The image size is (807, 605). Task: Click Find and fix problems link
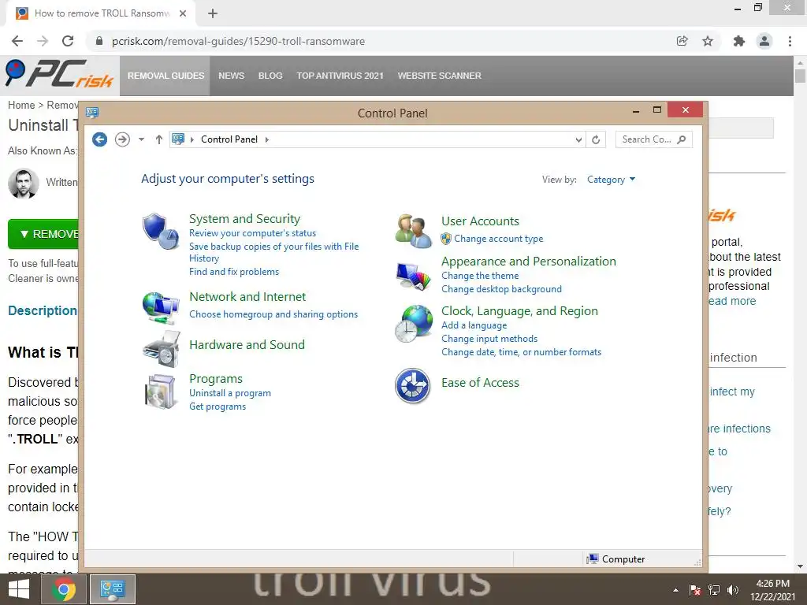tap(234, 272)
